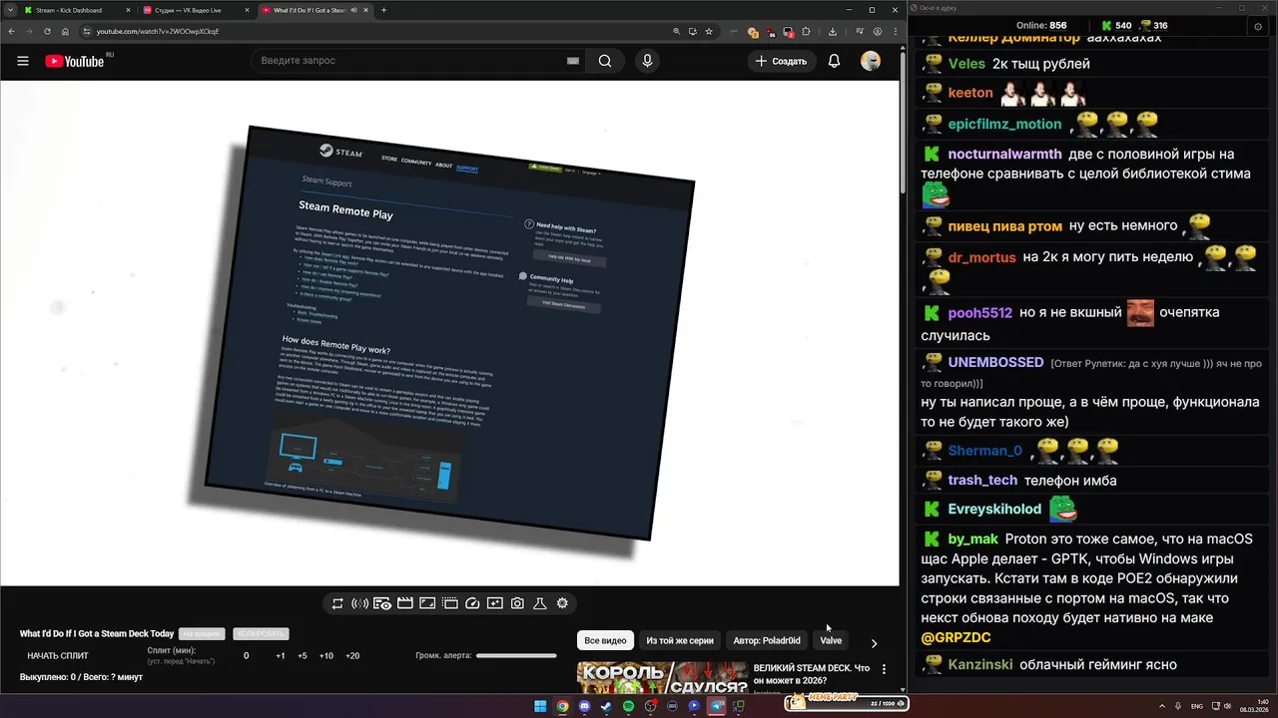Select the Valve chip
This screenshot has width=1278, height=718.
pos(831,641)
